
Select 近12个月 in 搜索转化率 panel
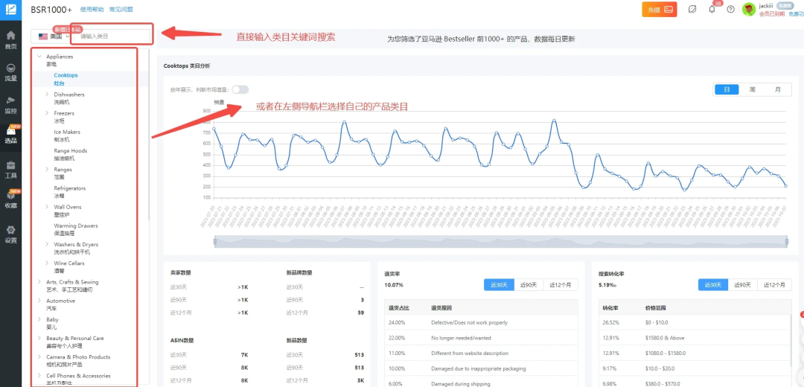click(x=775, y=284)
